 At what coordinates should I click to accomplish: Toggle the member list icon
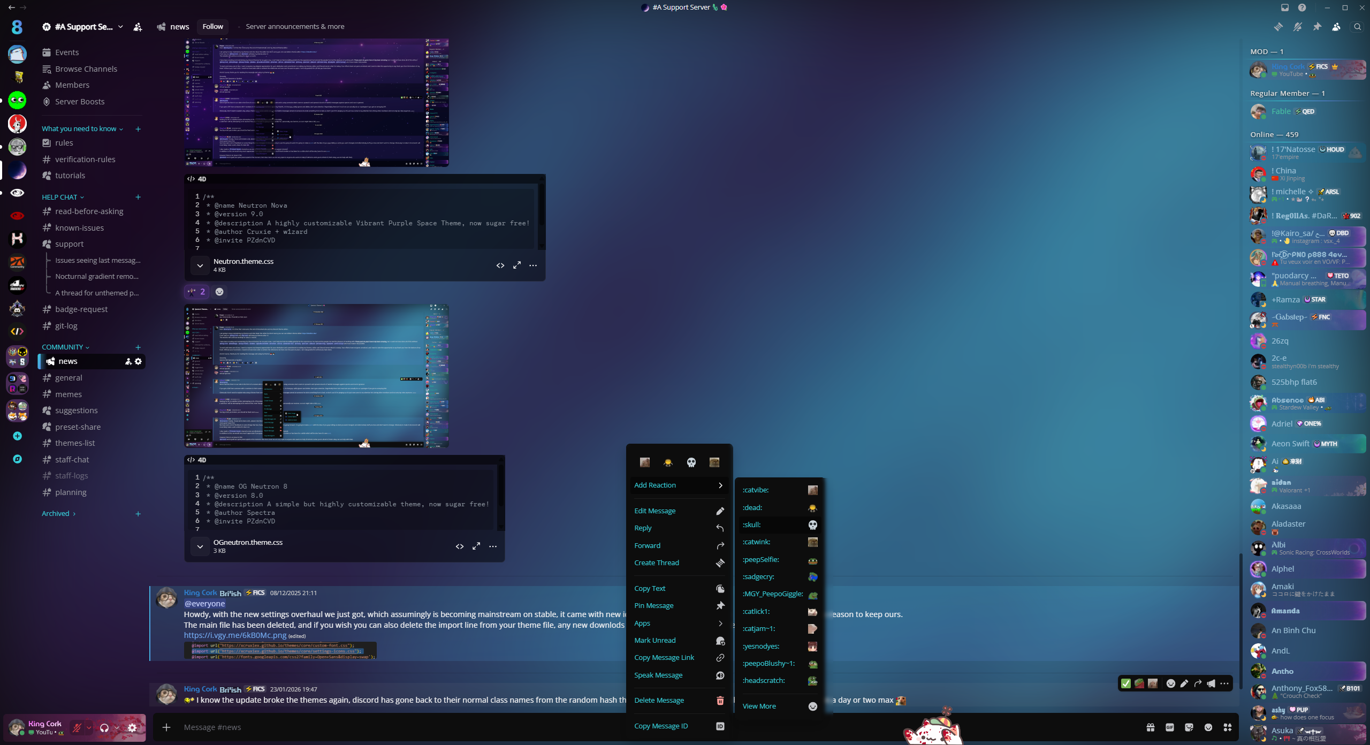point(1336,27)
